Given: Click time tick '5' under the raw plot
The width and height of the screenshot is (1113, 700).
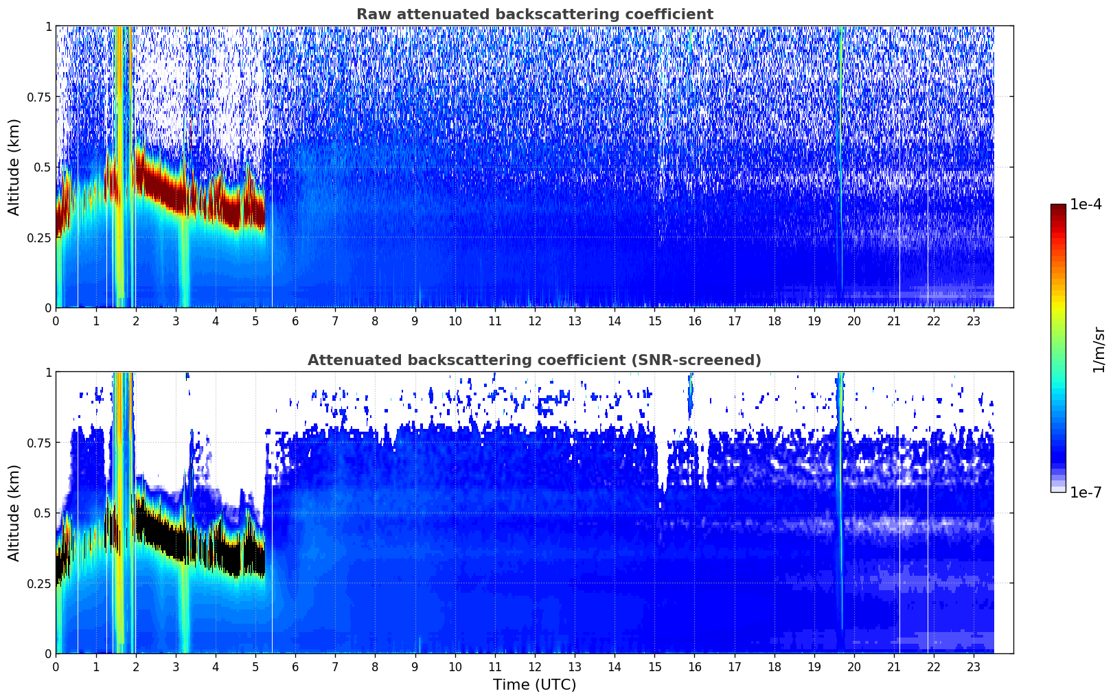Looking at the screenshot, I should tap(255, 320).
